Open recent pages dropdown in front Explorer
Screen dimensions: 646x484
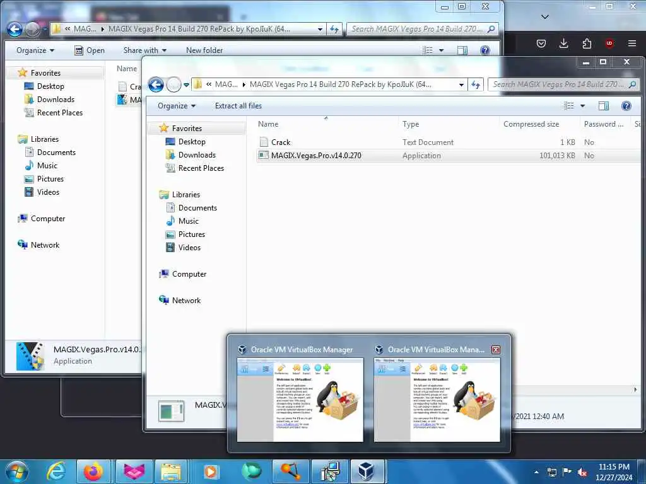pyautogui.click(x=186, y=85)
